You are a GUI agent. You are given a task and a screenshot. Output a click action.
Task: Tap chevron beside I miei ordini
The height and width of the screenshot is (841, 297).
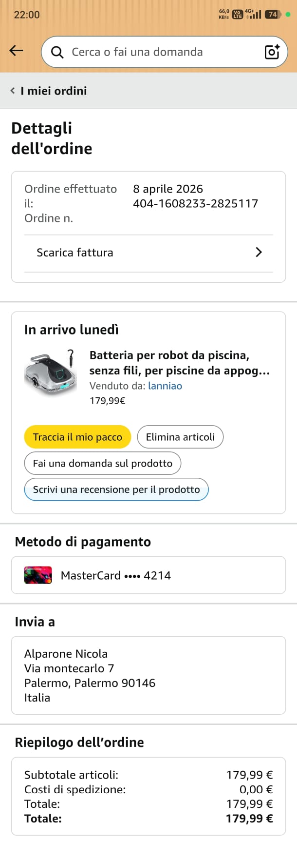coord(13,91)
